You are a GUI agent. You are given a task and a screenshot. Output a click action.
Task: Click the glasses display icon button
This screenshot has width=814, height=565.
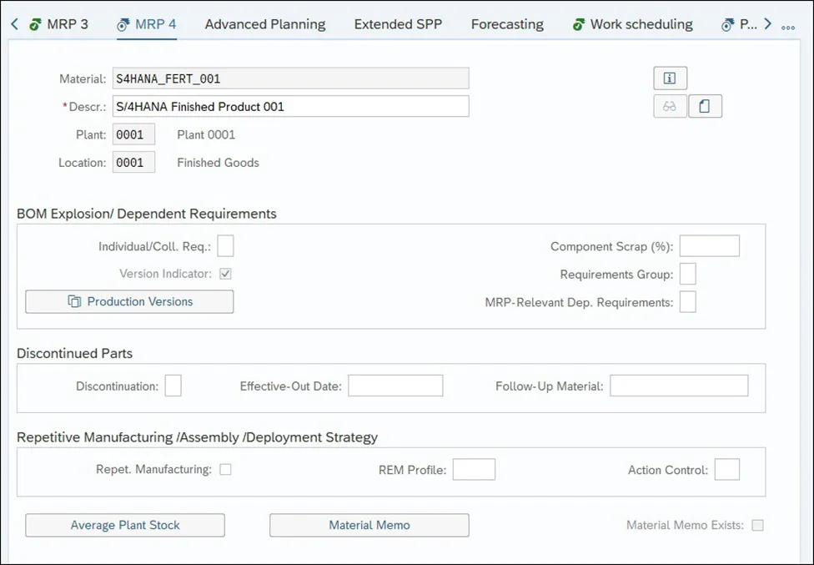pos(670,107)
